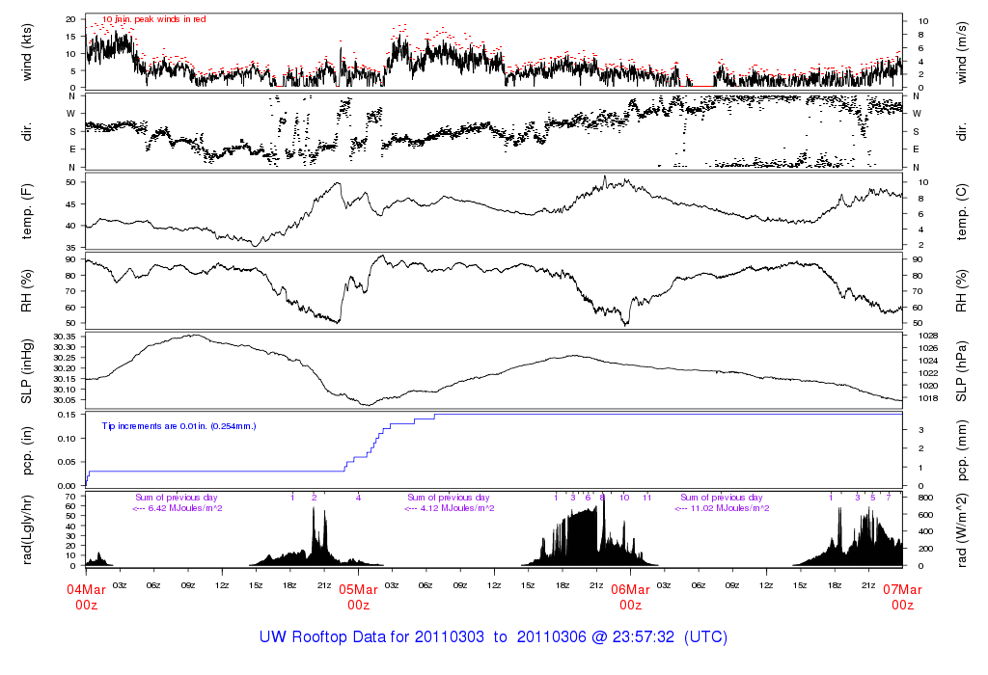The width and height of the screenshot is (988, 675).
Task: Click "Tip increments are 0.01in. (0.254mm.)" note
Action: pyautogui.click(x=178, y=426)
